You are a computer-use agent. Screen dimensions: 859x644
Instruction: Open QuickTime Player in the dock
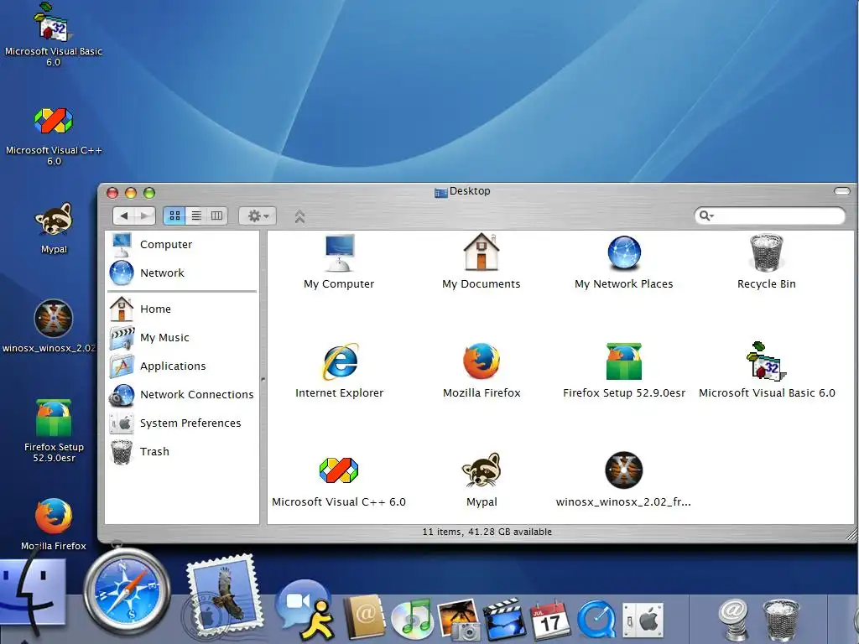tap(597, 620)
